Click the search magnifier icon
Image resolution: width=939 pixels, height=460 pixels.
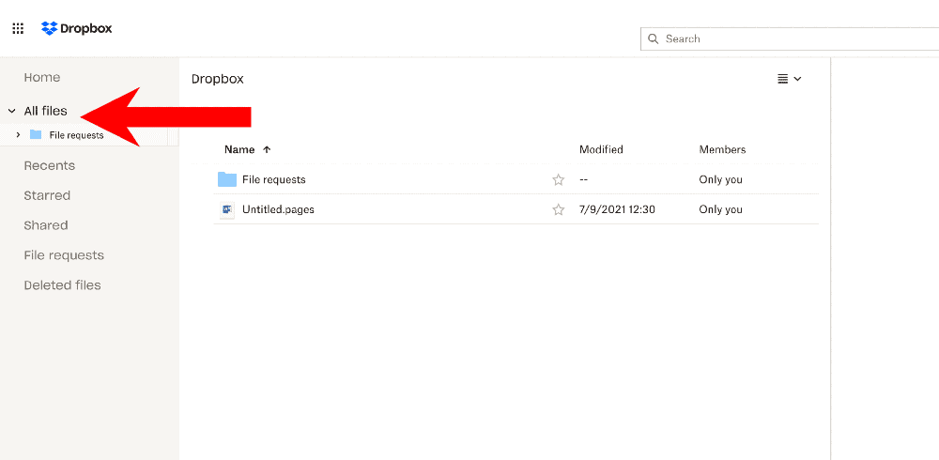[654, 38]
